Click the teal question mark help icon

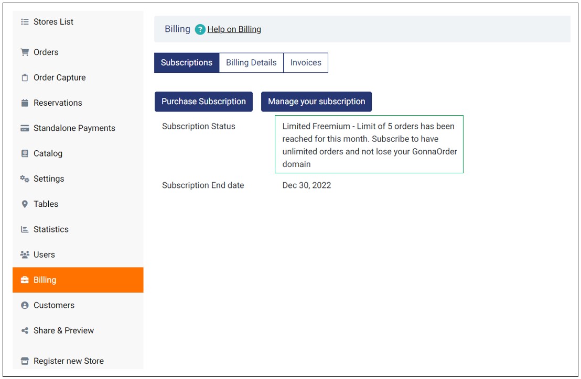200,29
